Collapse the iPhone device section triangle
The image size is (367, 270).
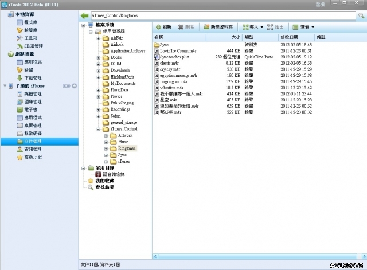5,86
